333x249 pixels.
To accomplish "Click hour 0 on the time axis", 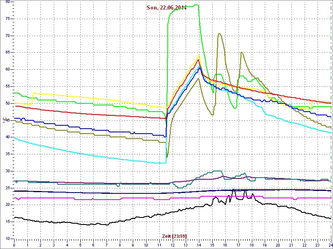I will 14,245.
